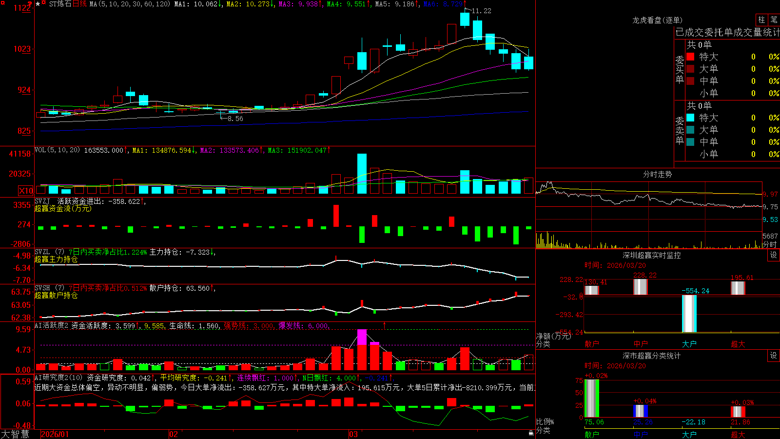Click MA4: 9.551 value in header
The width and height of the screenshot is (780, 439).
(349, 4)
